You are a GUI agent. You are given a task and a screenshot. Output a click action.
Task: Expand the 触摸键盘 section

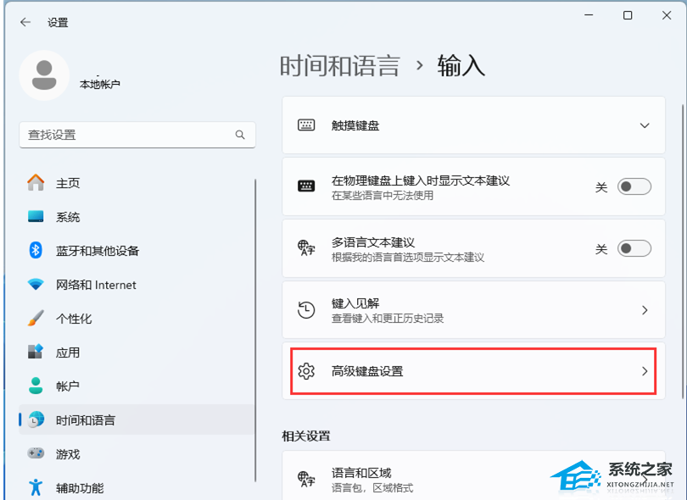(x=645, y=125)
